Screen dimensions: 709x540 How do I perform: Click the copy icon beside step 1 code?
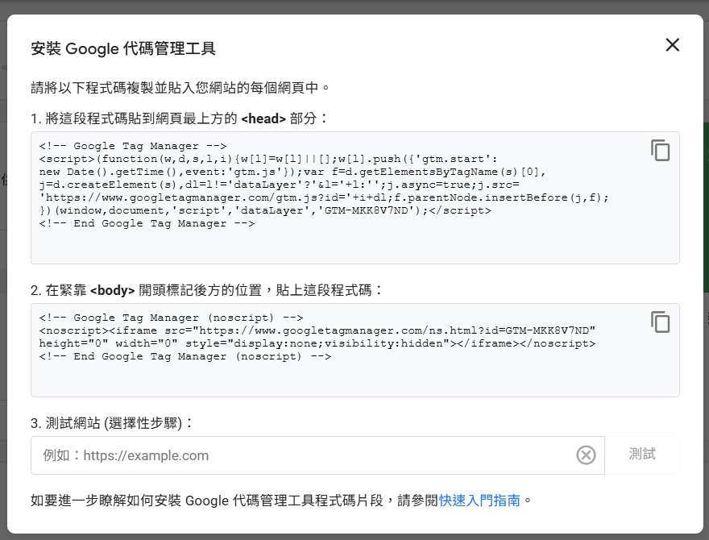(x=661, y=151)
